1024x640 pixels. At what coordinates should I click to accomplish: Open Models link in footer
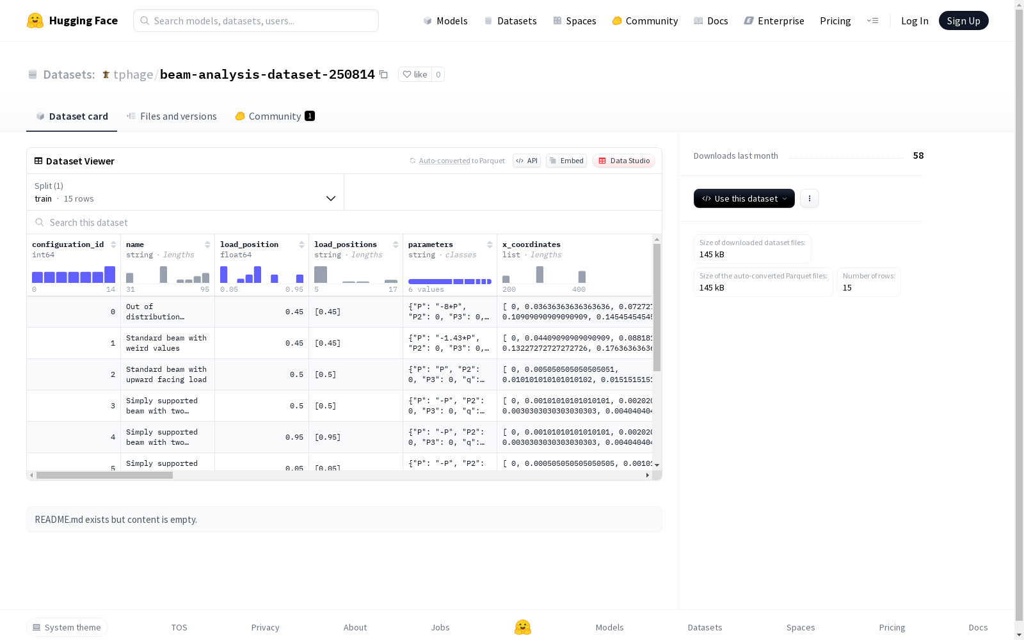610,627
